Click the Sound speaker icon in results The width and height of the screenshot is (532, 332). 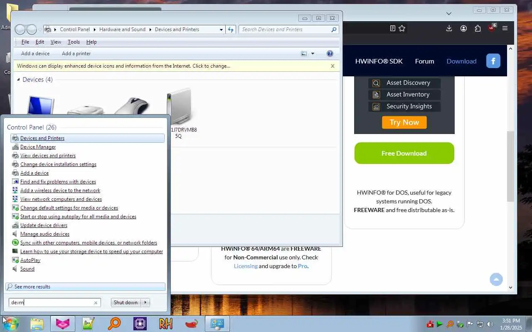tap(15, 269)
